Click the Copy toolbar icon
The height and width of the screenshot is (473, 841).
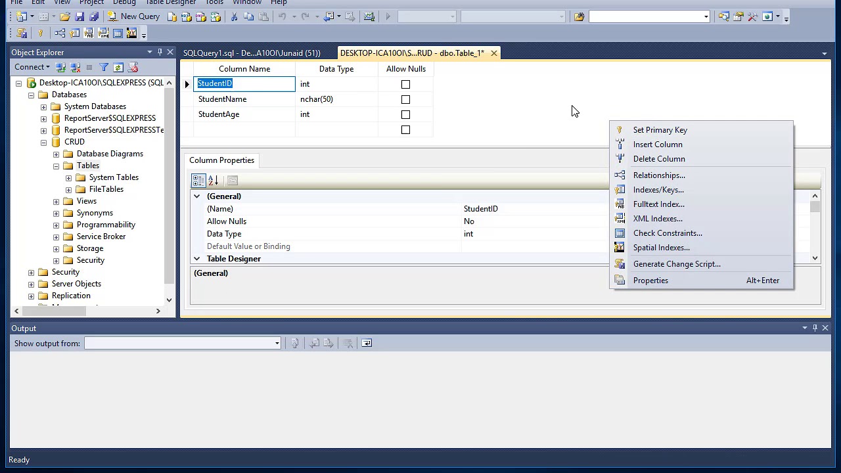pyautogui.click(x=248, y=16)
